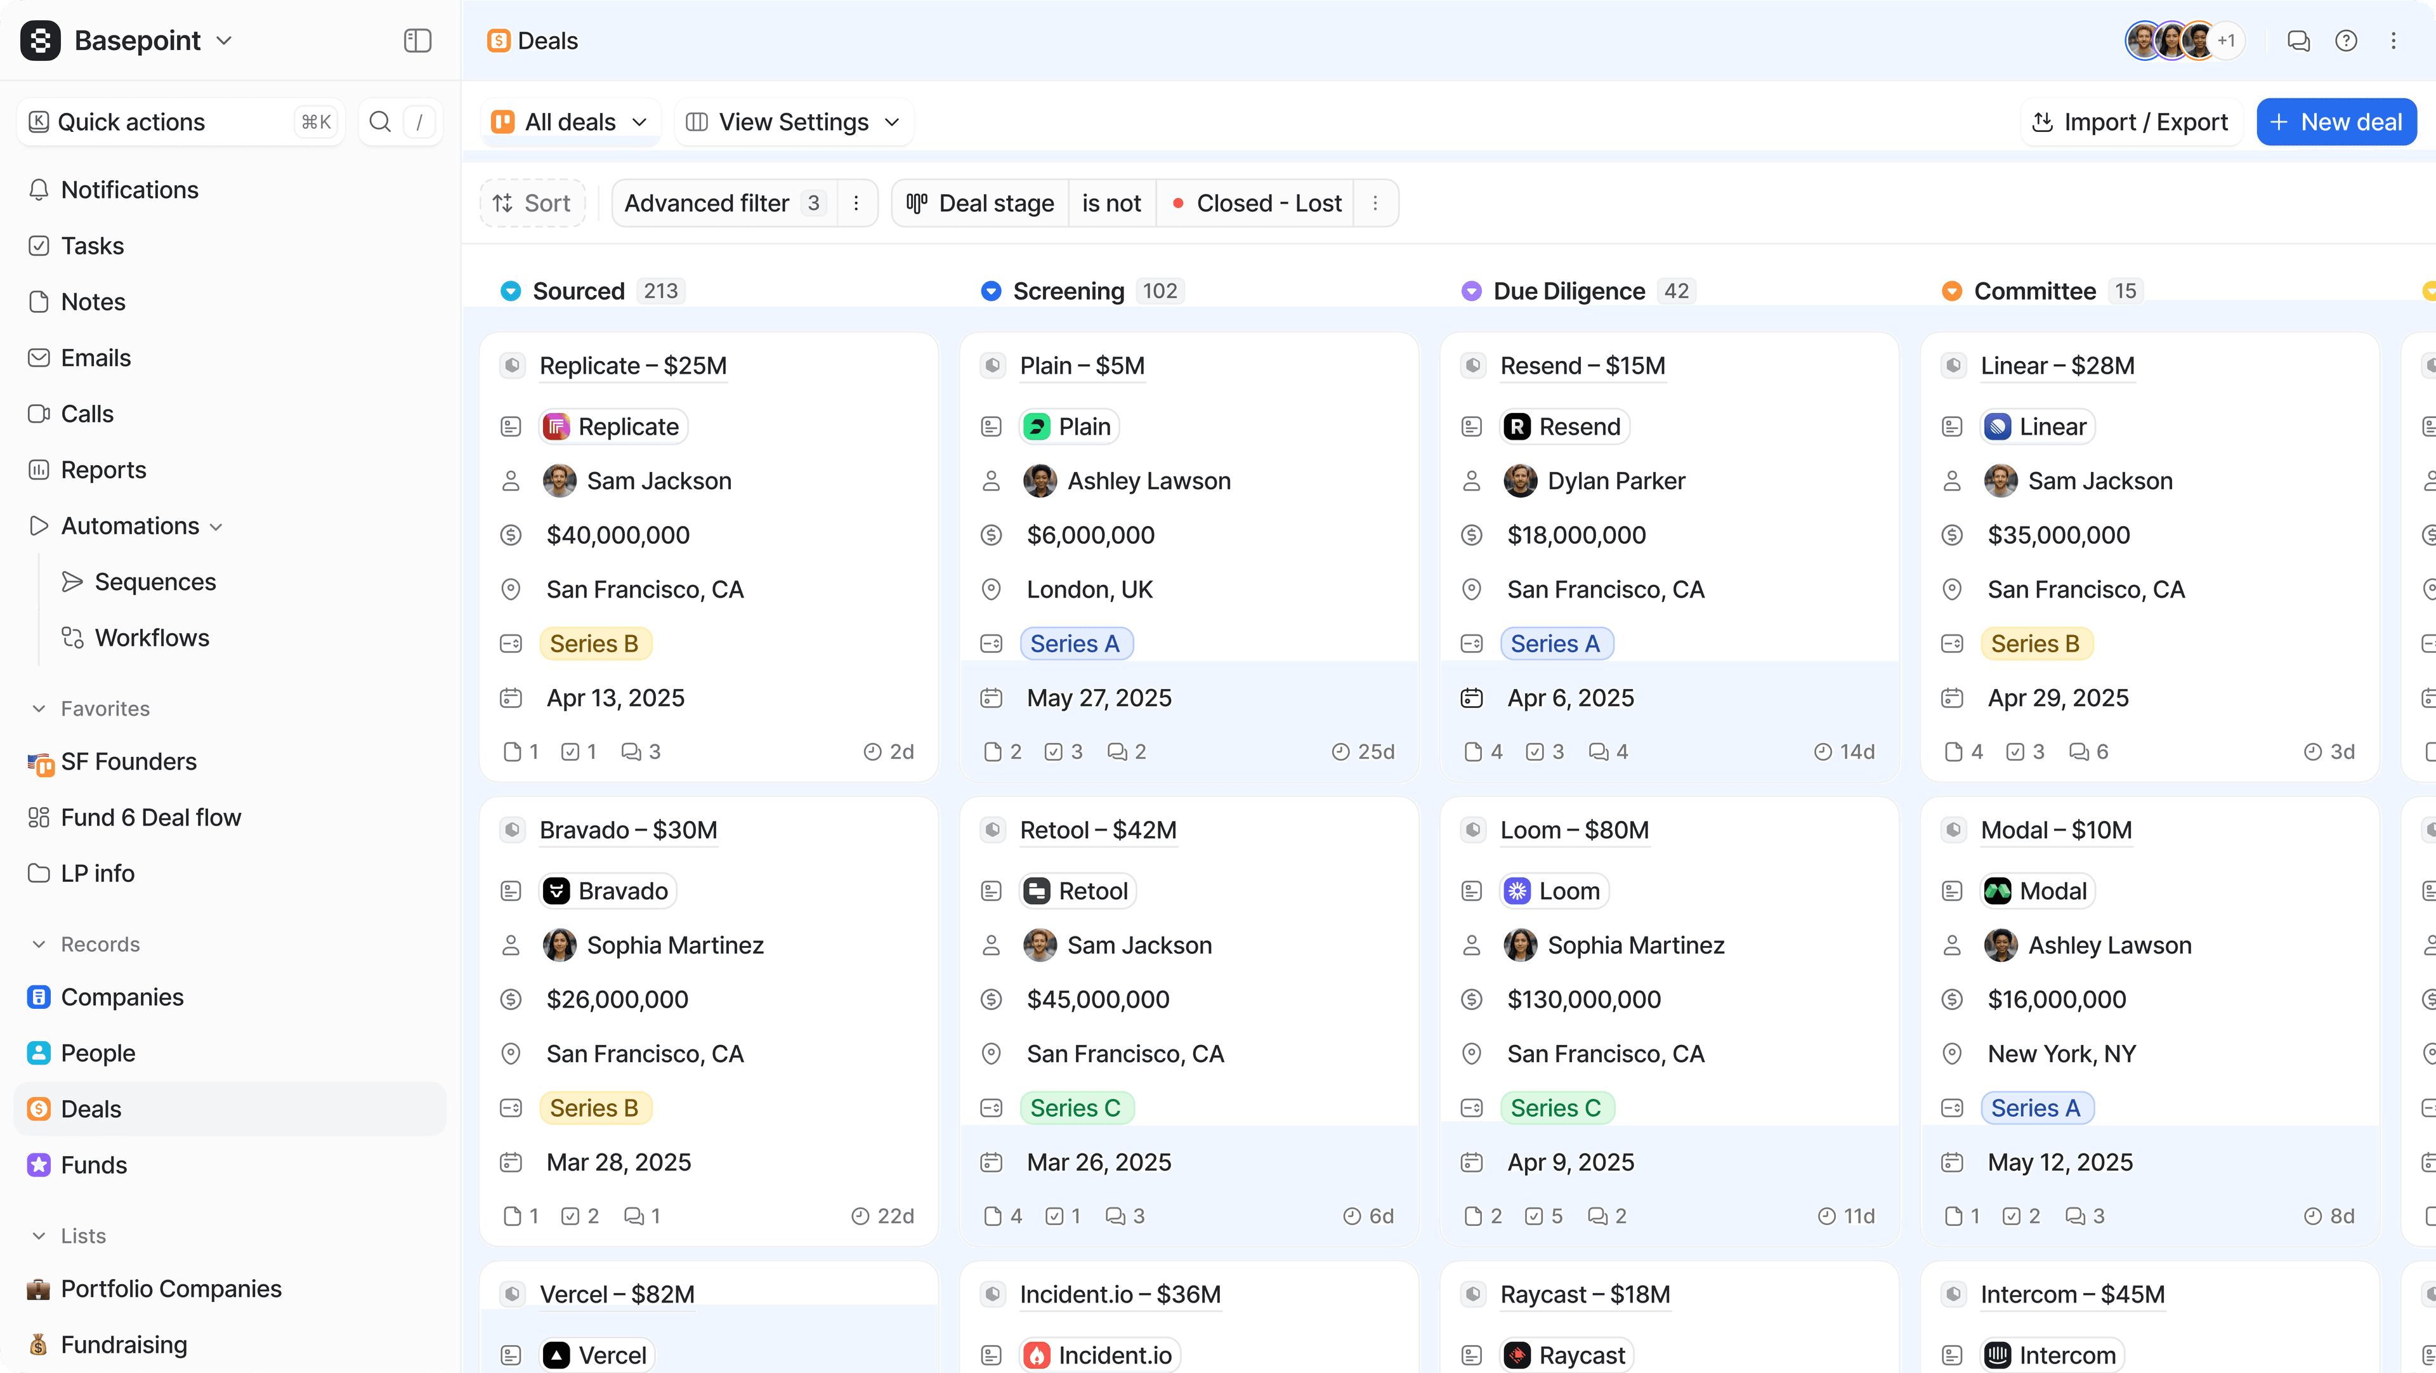This screenshot has height=1373, width=2436.
Task: Go to Companies records page
Action: (x=122, y=997)
